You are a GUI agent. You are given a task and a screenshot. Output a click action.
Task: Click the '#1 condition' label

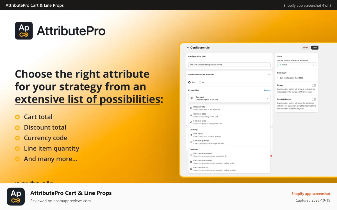click(x=193, y=90)
